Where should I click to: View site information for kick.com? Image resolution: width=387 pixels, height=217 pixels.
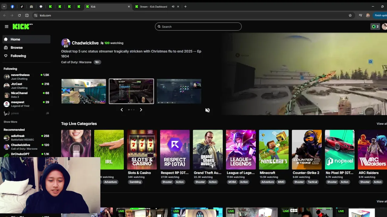tap(36, 15)
